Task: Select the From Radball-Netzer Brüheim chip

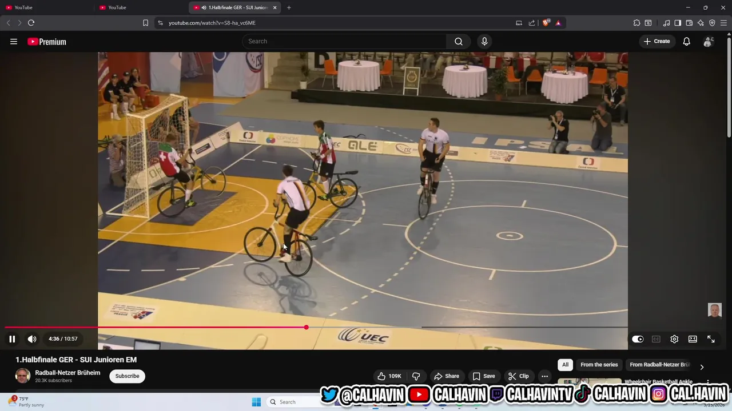Action: 659,365
